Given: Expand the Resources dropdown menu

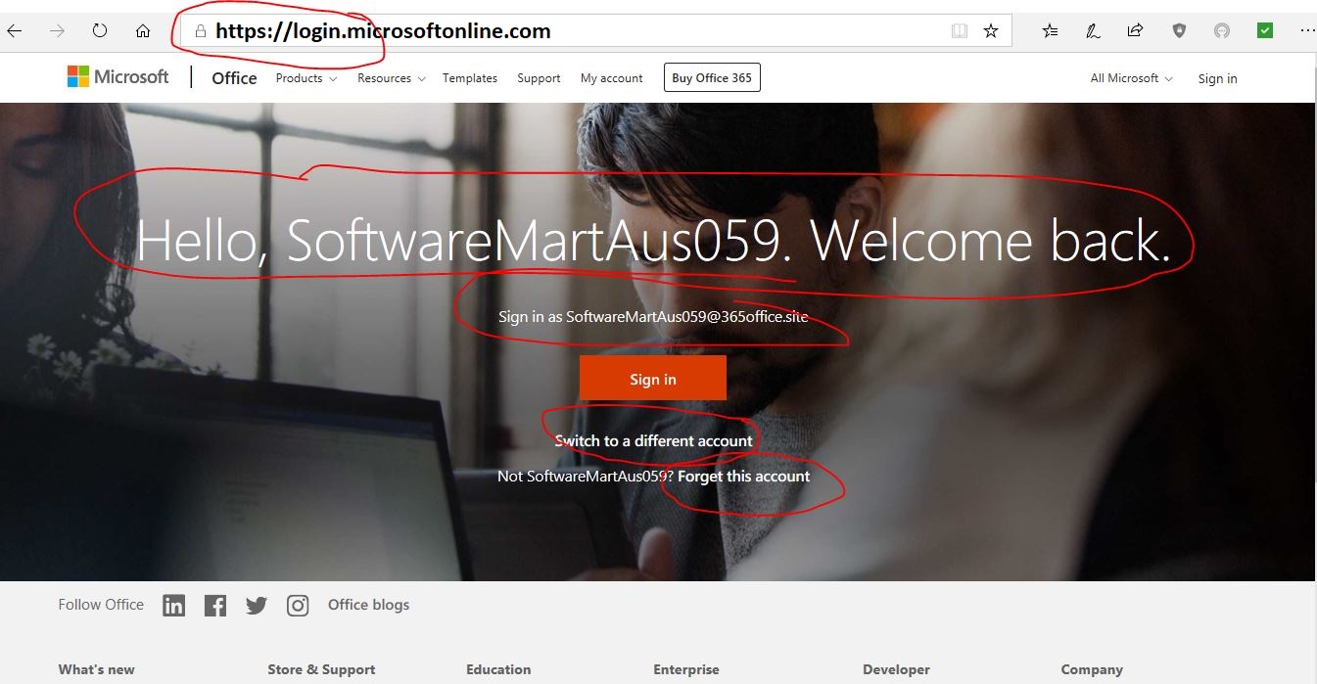Looking at the screenshot, I should (x=391, y=78).
